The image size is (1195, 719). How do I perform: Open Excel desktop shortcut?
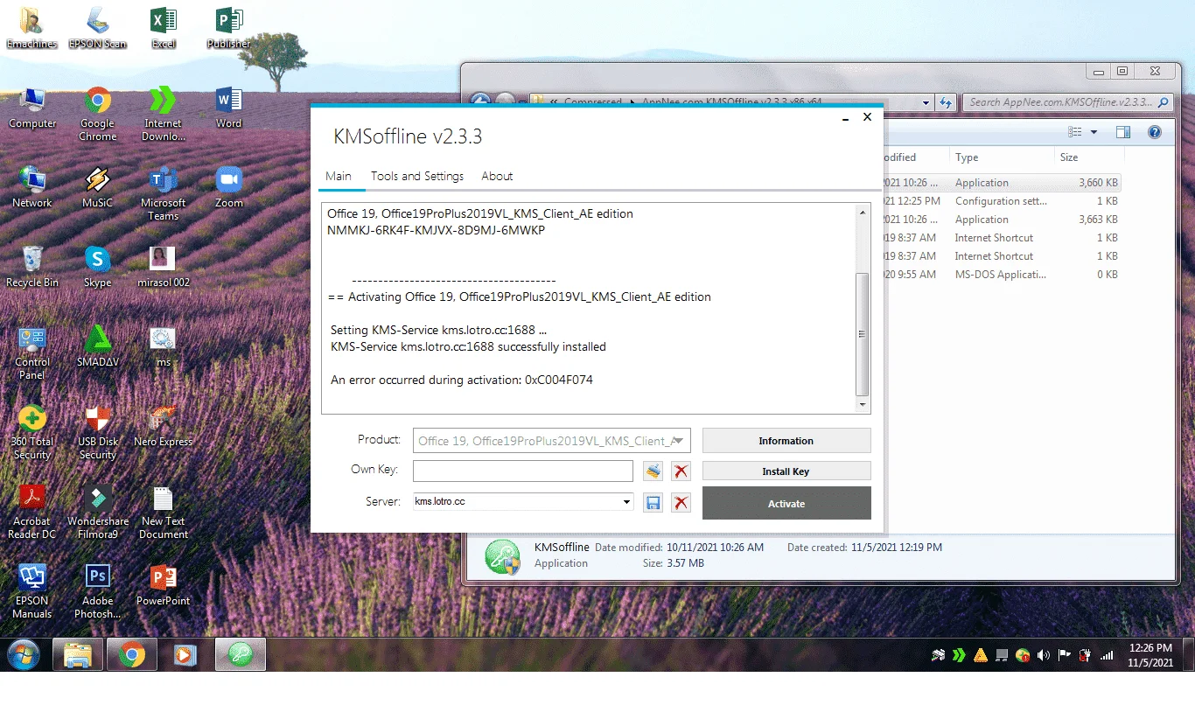click(164, 28)
